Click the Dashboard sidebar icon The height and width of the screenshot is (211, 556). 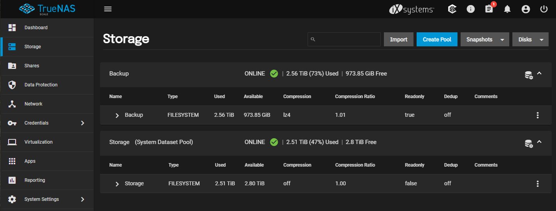pos(12,28)
